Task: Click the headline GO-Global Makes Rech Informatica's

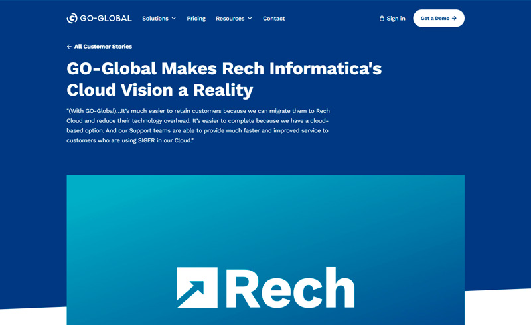Action: (x=224, y=68)
